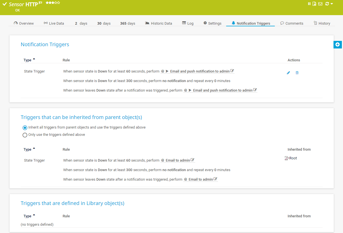
Task: Select the 30 days view
Action: [x=104, y=23]
